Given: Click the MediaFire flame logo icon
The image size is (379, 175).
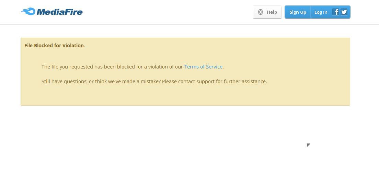Looking at the screenshot, I should (28, 12).
